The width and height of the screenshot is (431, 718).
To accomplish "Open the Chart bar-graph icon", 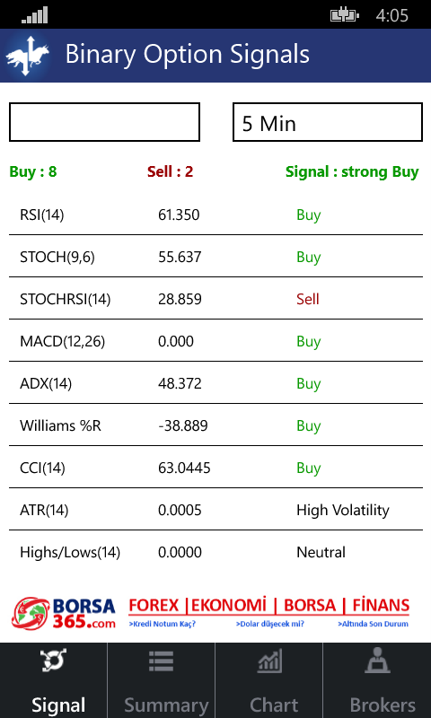I will click(269, 661).
